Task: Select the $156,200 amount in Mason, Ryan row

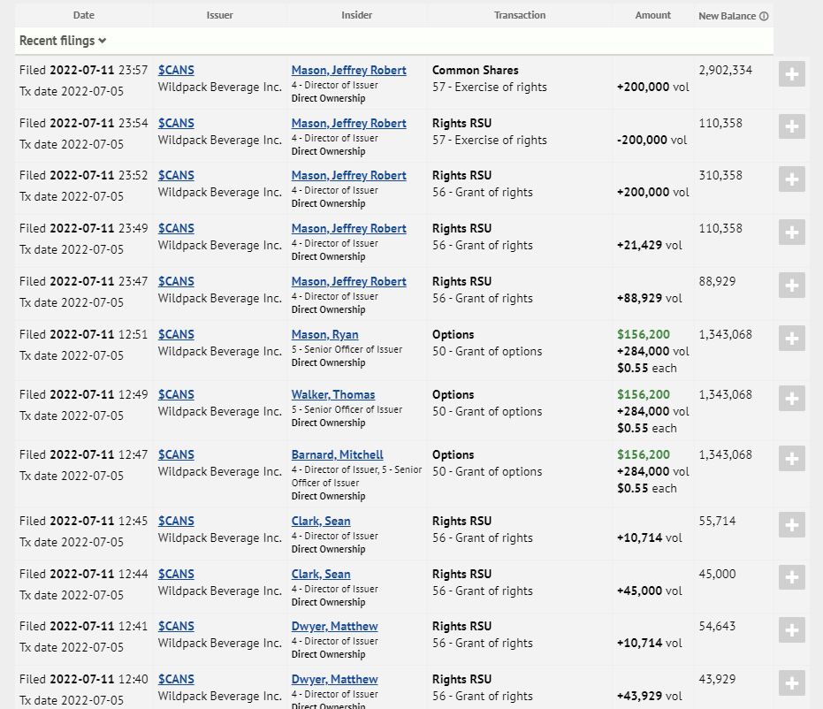Action: [x=644, y=334]
